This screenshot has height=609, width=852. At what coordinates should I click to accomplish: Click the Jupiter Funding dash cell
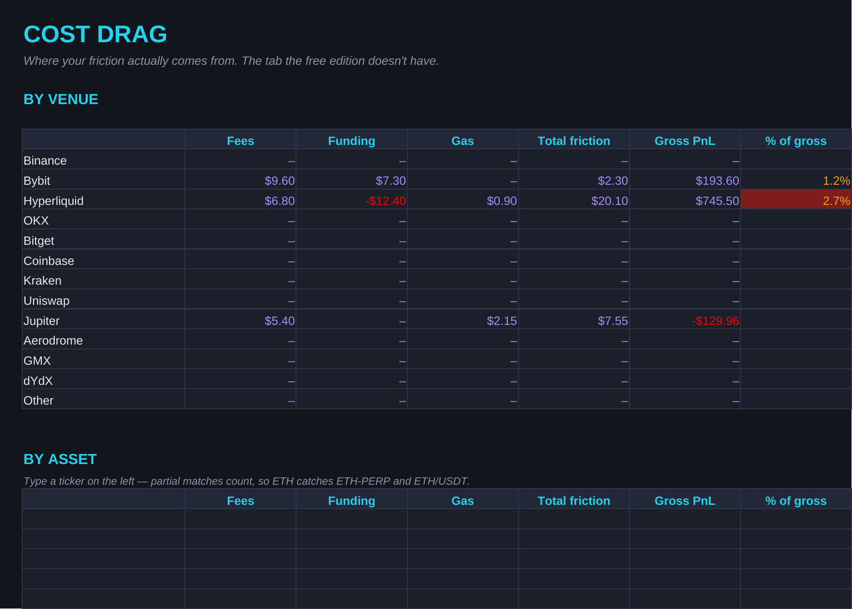pos(352,319)
